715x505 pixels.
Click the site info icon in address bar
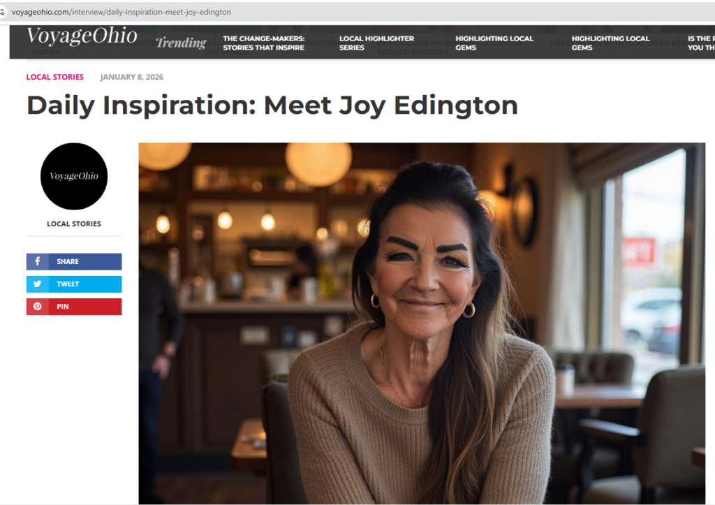pyautogui.click(x=2, y=12)
